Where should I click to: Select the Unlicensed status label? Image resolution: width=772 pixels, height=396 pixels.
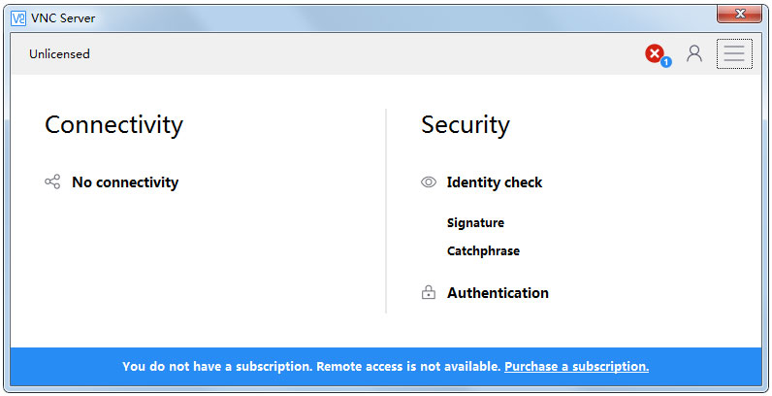pos(59,53)
